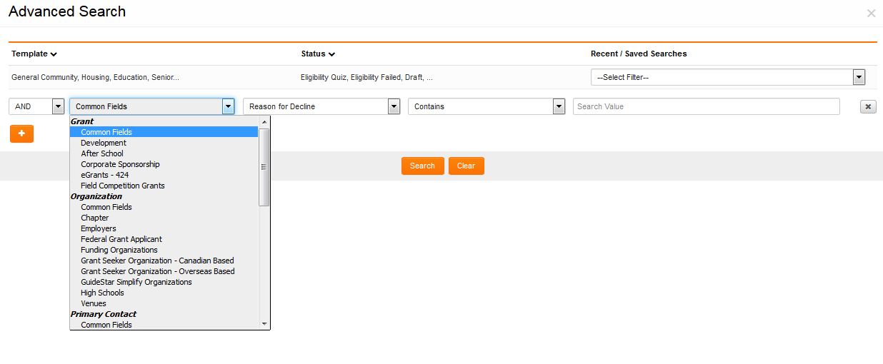Viewport: 883px width, 364px height.
Task: Choose GuideStar Simplify Organizations
Action: 136,282
